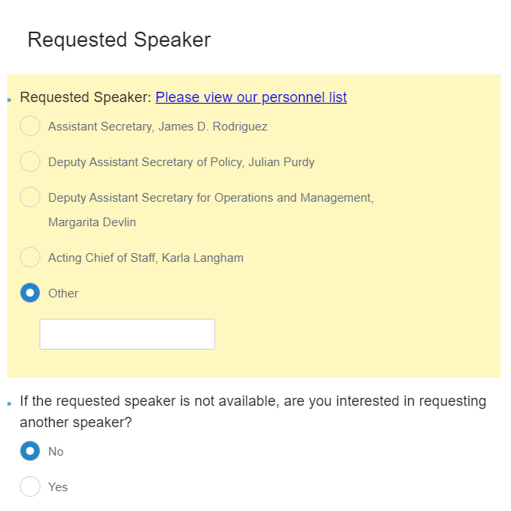
Task: Click the 'Other' option label text
Action: 63,293
